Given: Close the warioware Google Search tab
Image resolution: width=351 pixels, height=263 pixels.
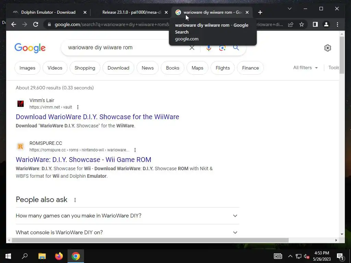Looking at the screenshot, I should pos(247,13).
